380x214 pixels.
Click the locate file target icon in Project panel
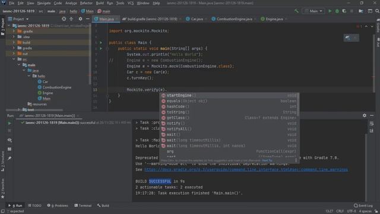(64, 19)
